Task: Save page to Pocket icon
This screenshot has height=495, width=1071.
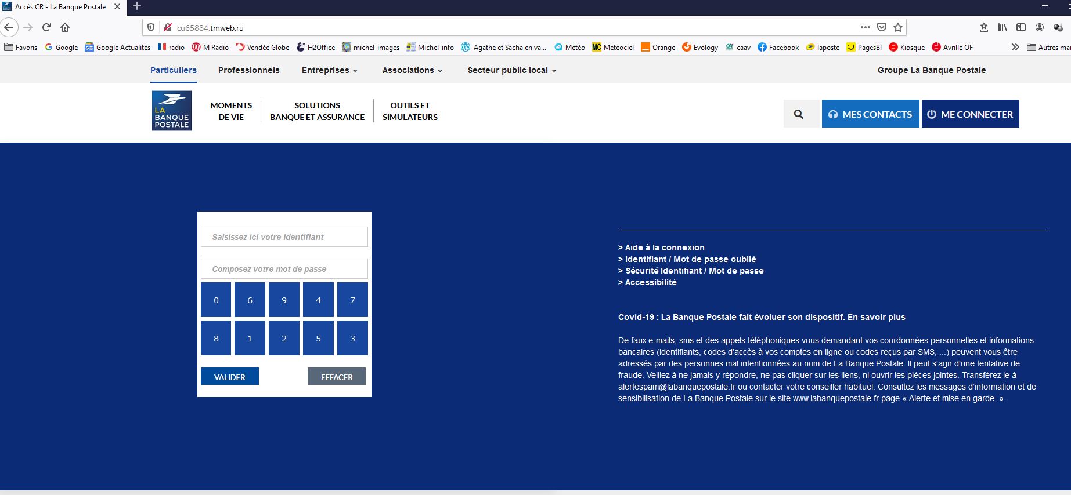Action: (882, 27)
